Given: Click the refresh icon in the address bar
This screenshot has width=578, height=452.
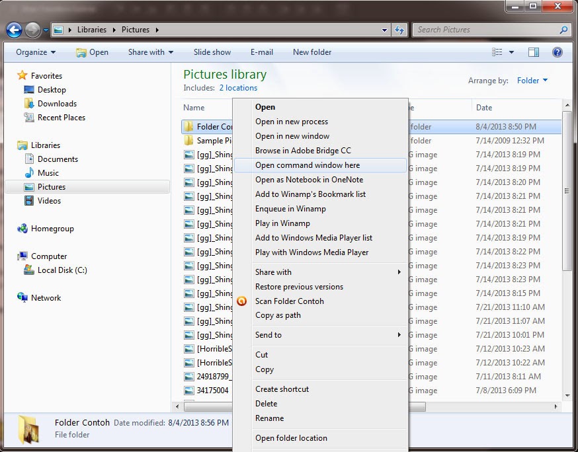Looking at the screenshot, I should (x=399, y=30).
